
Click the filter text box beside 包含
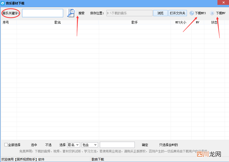pos(117,145)
